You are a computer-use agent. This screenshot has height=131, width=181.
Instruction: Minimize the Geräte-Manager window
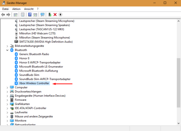tap(154, 3)
